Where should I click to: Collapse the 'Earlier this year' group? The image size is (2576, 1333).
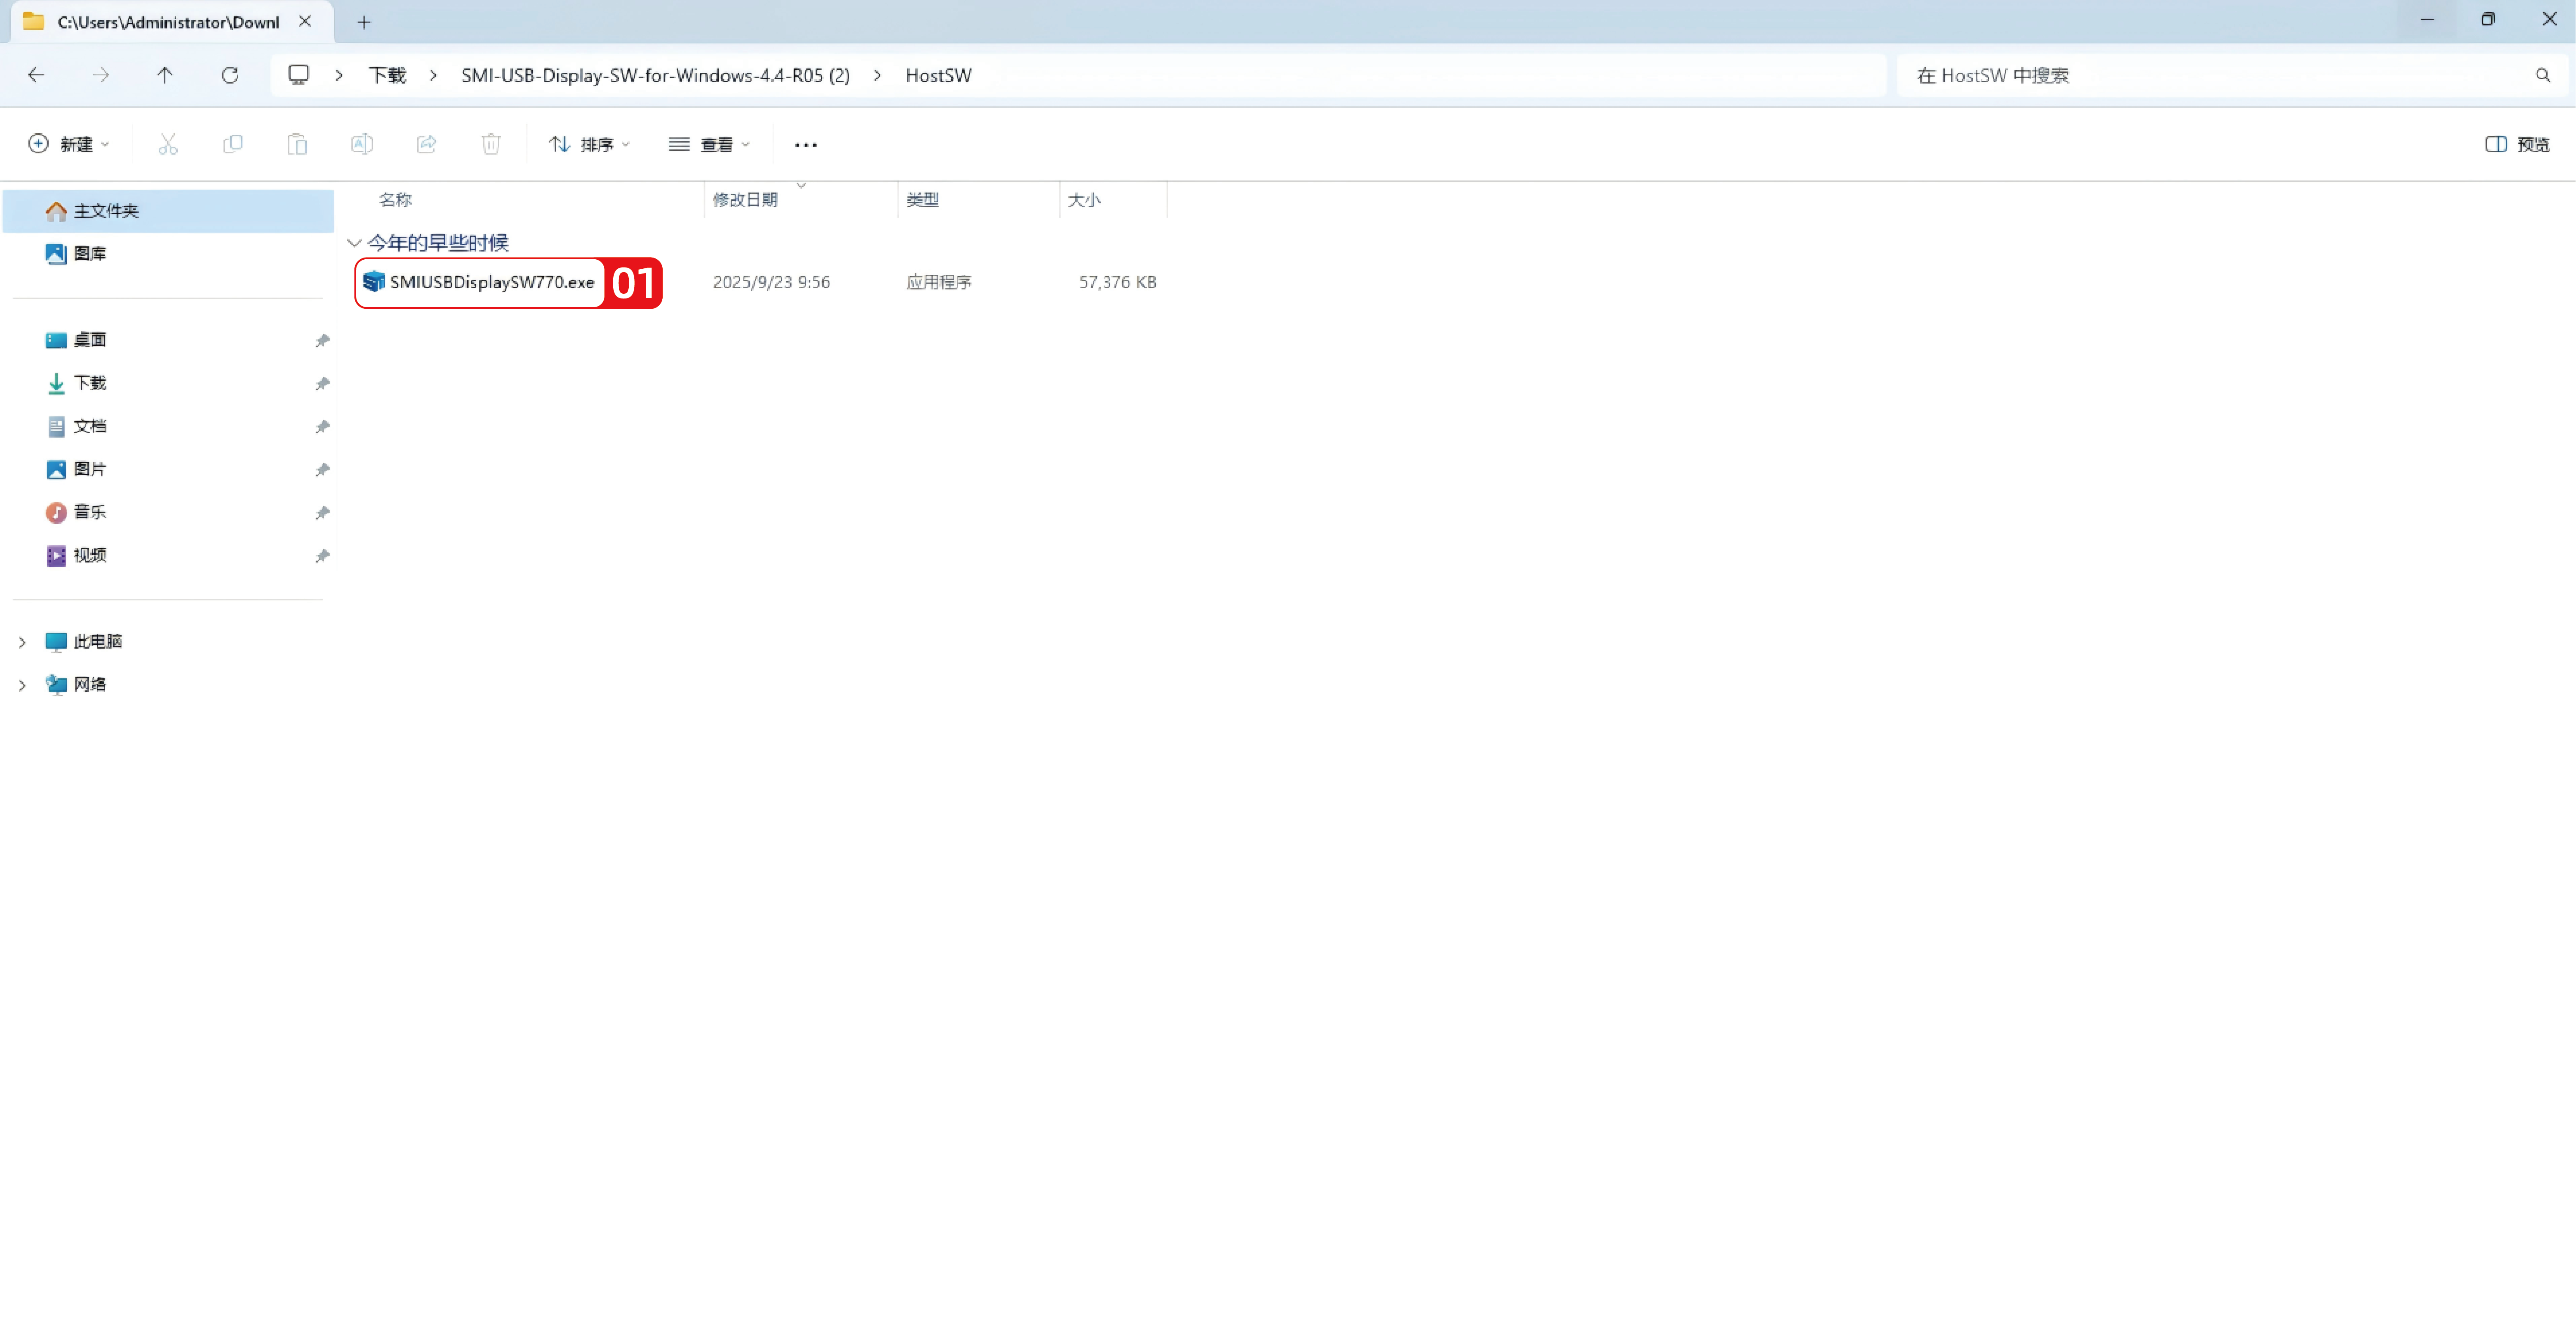tap(354, 243)
